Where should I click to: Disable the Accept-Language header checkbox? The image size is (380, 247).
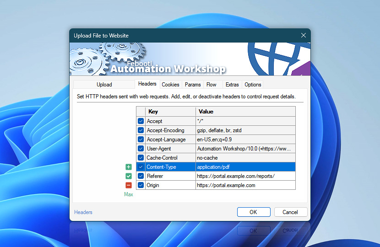click(x=141, y=140)
